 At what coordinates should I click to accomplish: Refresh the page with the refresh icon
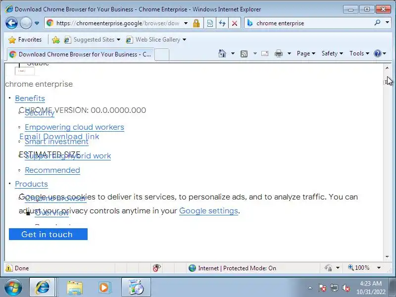click(x=222, y=23)
